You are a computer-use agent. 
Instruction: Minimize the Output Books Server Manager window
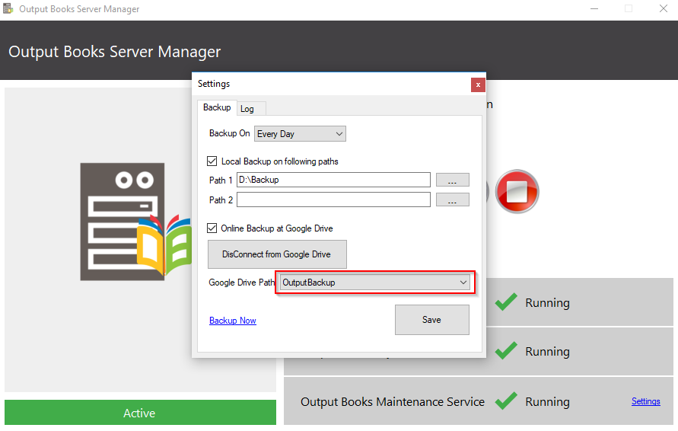[x=594, y=8]
